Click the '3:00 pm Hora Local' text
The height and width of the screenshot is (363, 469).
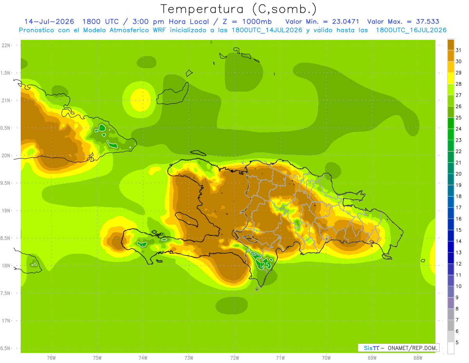point(169,22)
